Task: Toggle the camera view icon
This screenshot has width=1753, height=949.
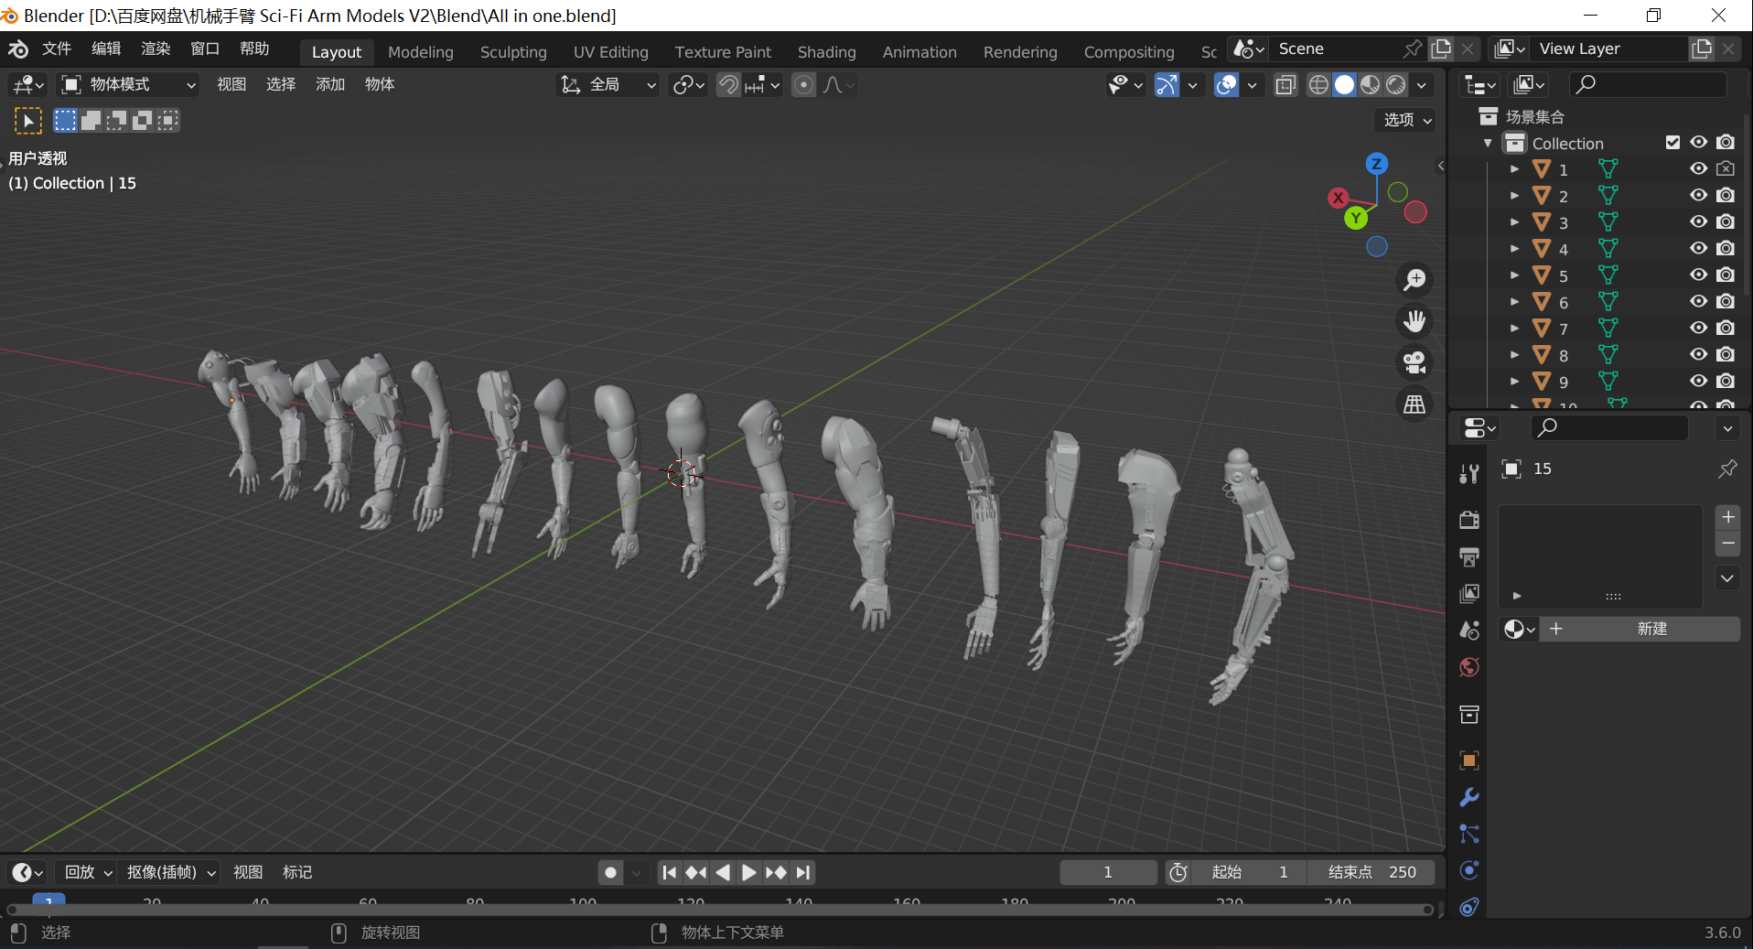Action: [1414, 363]
